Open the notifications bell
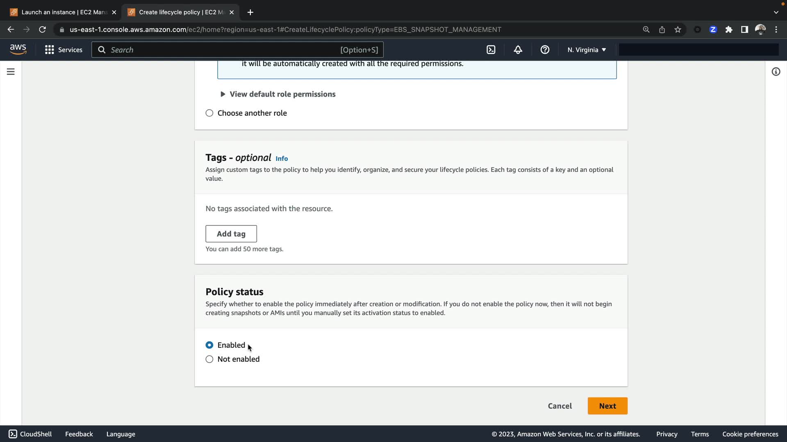This screenshot has height=442, width=787. click(x=518, y=50)
